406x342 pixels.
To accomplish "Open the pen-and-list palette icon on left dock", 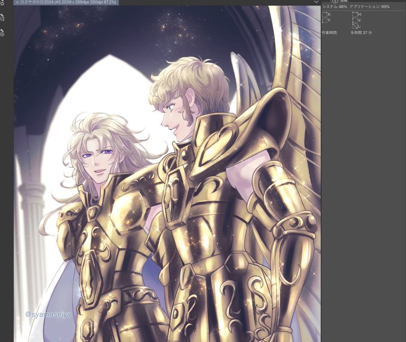I will tap(2, 18).
